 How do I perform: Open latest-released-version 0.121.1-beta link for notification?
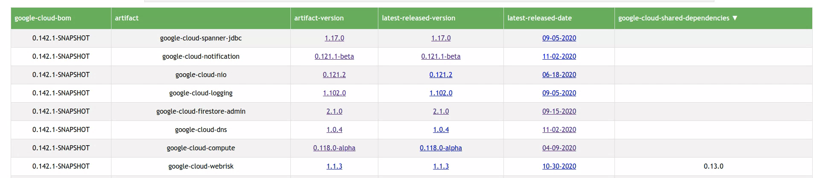[441, 56]
